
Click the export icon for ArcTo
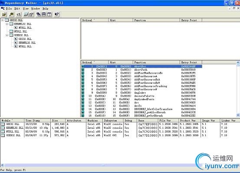[83, 106]
